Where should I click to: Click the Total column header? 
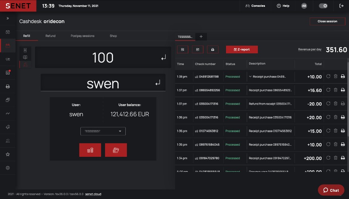318,64
